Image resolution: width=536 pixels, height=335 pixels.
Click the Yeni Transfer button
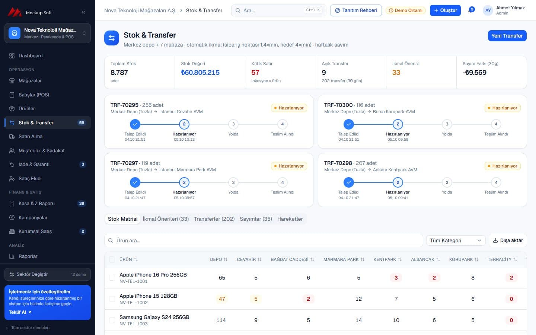[x=507, y=36]
